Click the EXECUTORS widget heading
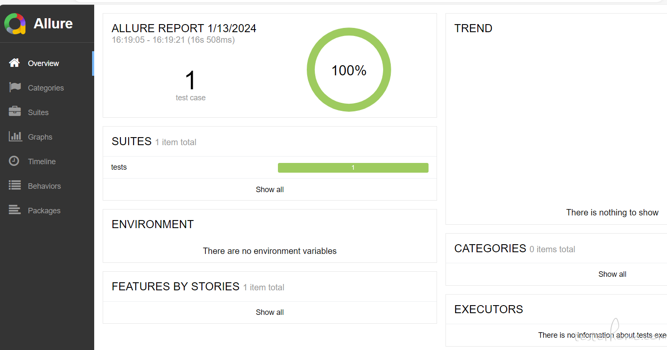Viewport: 667px width, 350px height. 488,309
